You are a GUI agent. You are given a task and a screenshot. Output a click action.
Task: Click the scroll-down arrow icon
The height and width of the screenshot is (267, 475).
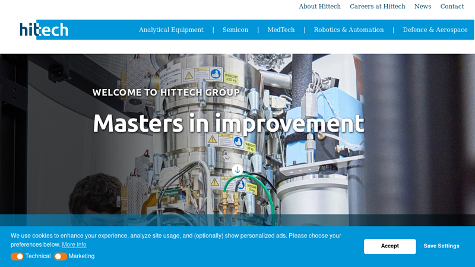(237, 170)
